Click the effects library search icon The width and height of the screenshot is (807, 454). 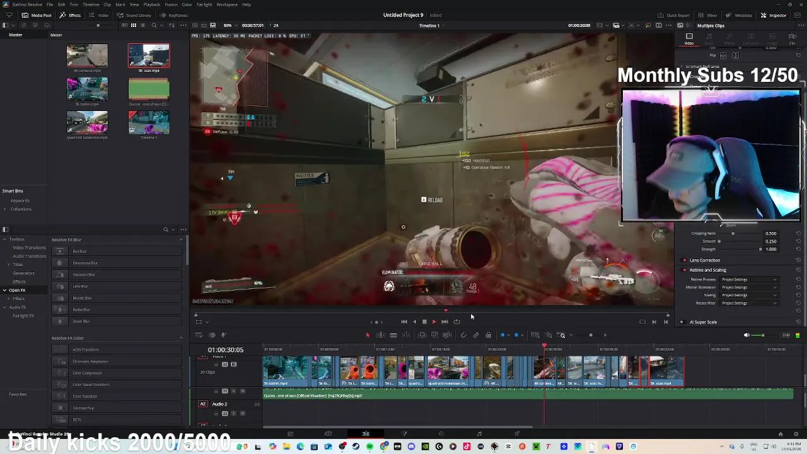pyautogui.click(x=165, y=230)
